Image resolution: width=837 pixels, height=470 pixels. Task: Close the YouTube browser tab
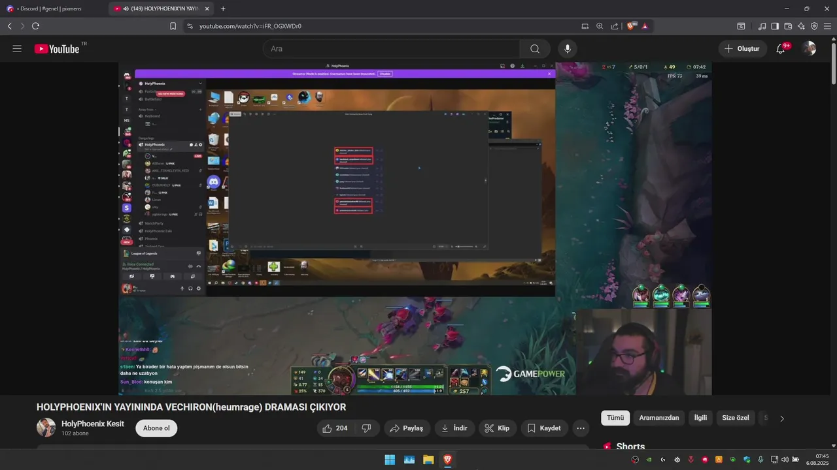pos(207,8)
